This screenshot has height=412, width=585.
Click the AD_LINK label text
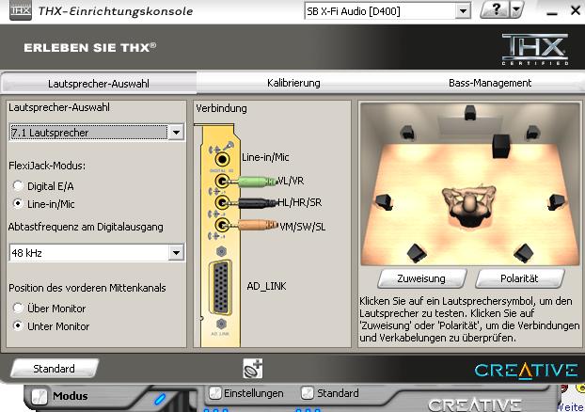pyautogui.click(x=266, y=286)
